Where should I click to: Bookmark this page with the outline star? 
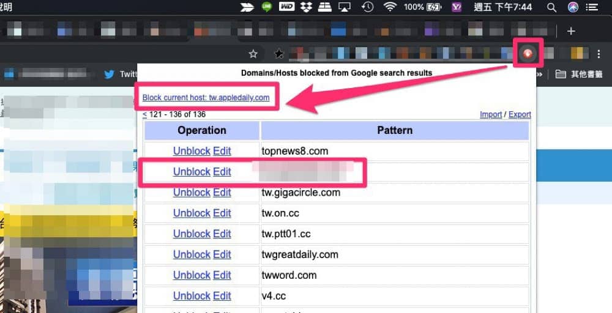point(253,54)
